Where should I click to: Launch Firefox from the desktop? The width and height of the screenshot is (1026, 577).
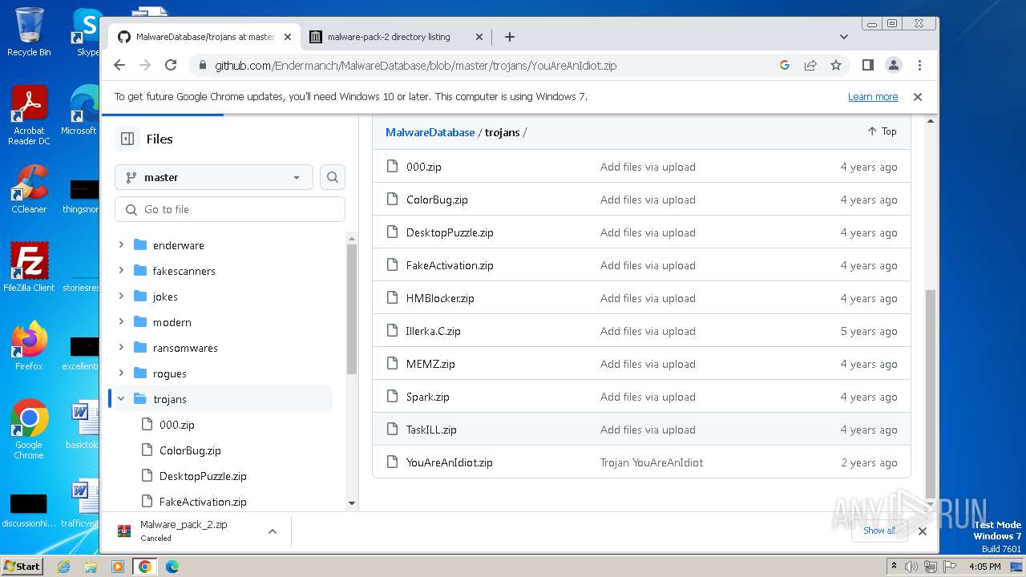coord(29,345)
